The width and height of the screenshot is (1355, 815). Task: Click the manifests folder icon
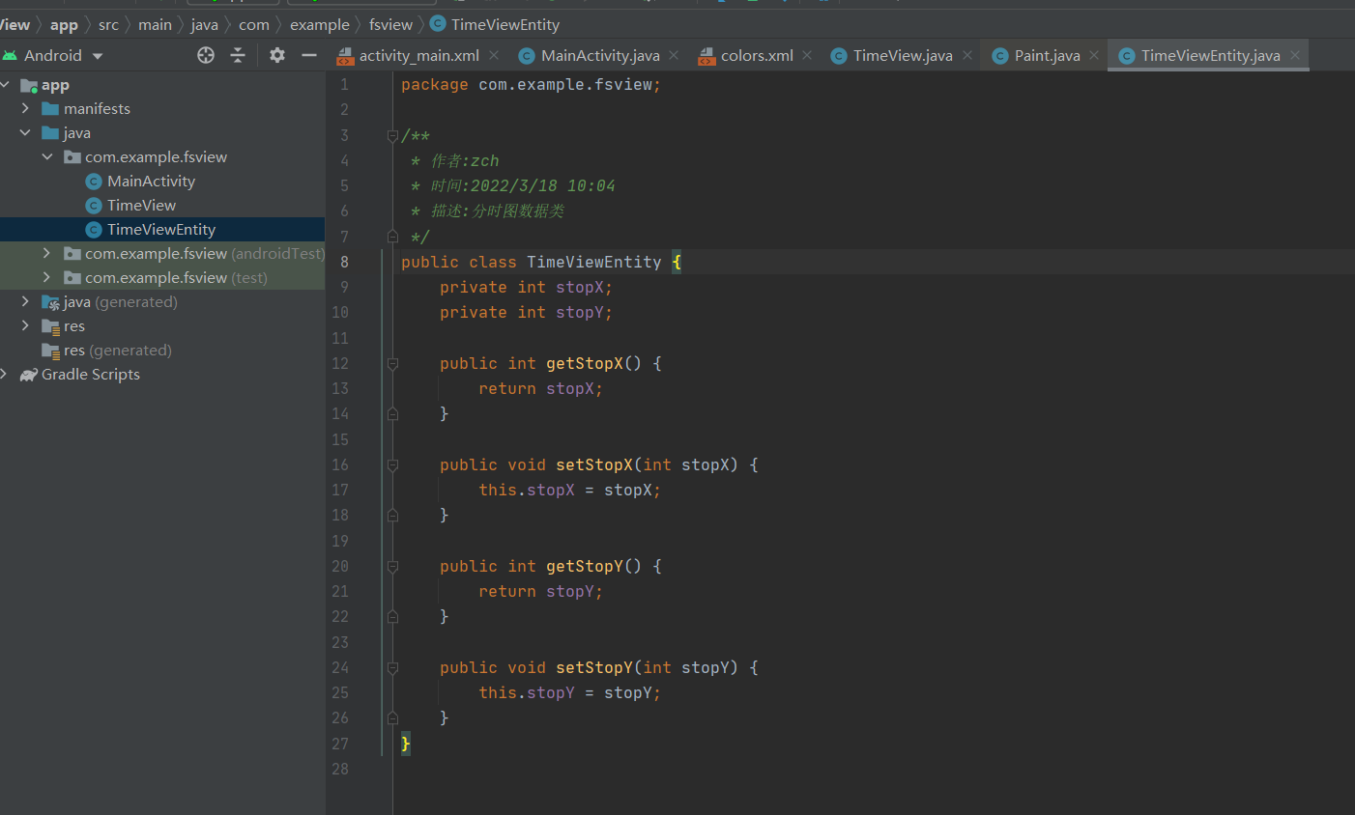coord(50,109)
